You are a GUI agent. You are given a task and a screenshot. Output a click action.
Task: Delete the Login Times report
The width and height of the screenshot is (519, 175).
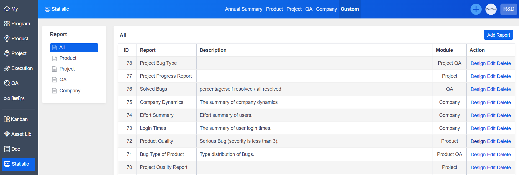[504, 128]
